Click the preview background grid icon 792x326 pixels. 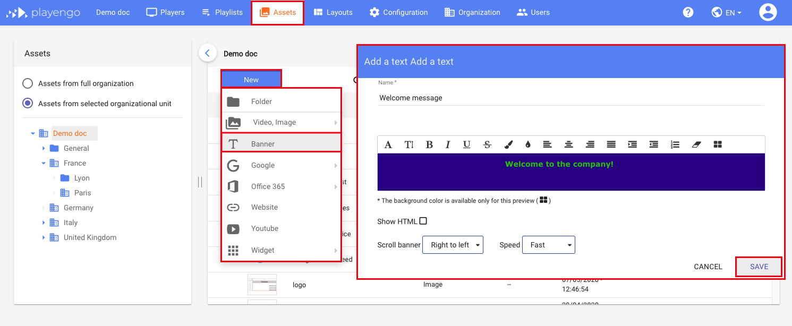tap(718, 144)
